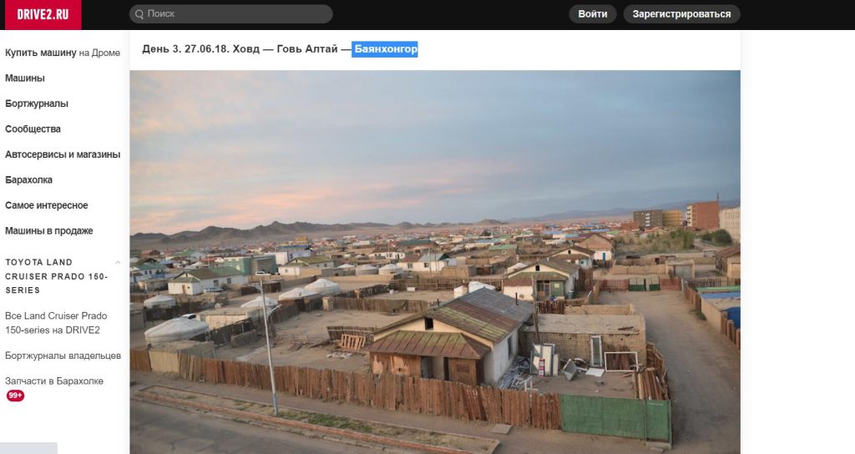
Task: Go to Сообщества section
Action: tap(33, 129)
